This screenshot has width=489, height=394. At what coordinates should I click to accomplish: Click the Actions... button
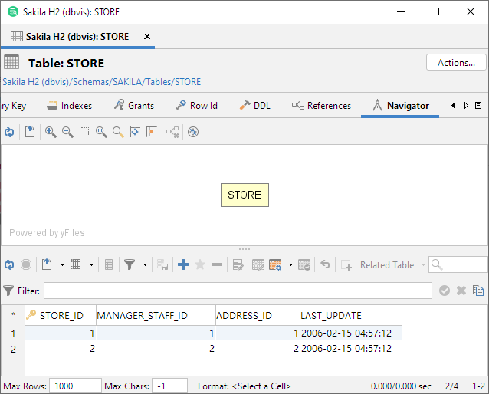pos(456,63)
